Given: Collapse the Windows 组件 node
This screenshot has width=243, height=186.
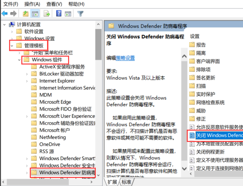Looking at the screenshot, I should [x=19, y=60].
